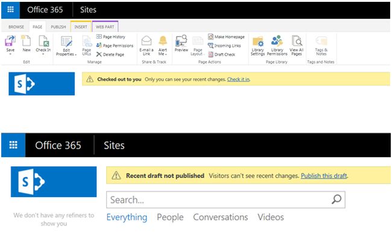
Task: Click Sites in the top Office 365 bar
Action: pos(88,10)
